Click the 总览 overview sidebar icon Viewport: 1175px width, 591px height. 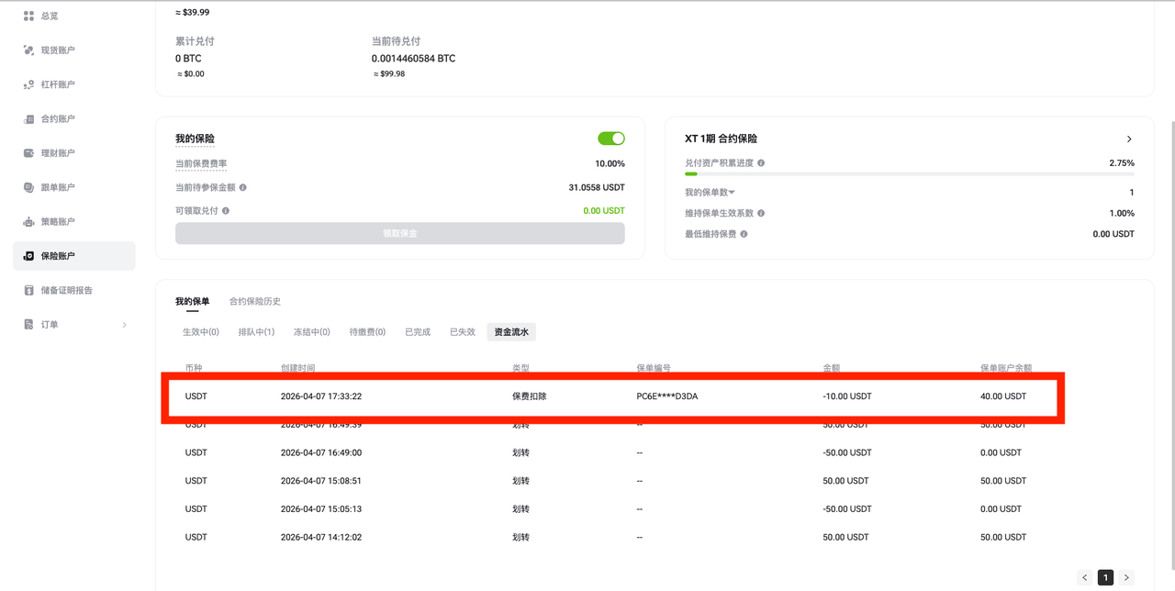pos(28,17)
